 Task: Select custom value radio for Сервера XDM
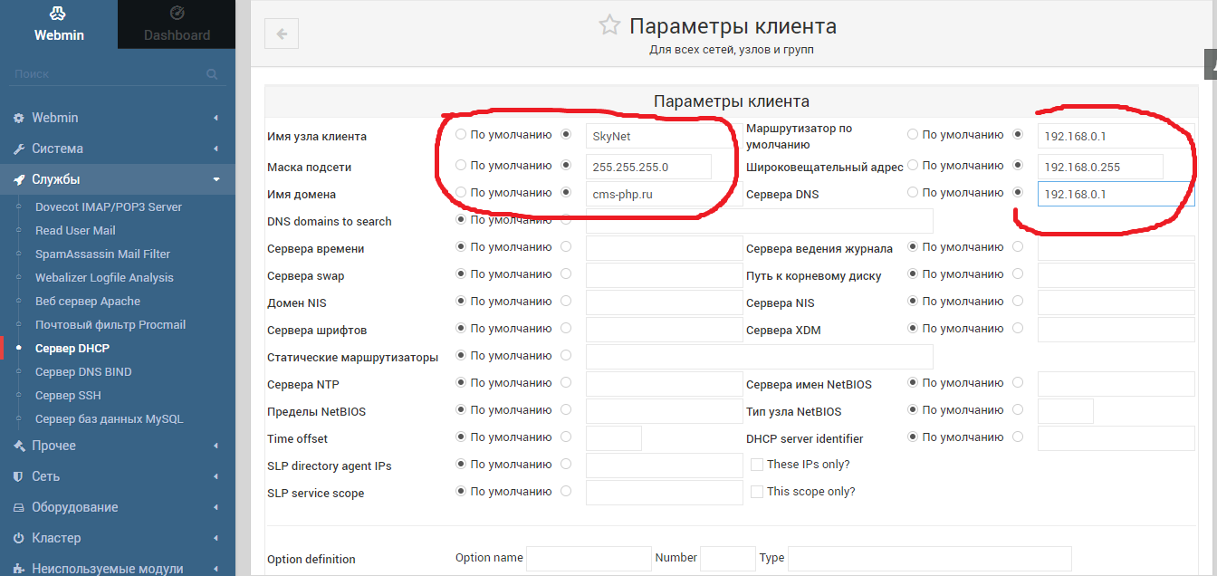[1018, 328]
